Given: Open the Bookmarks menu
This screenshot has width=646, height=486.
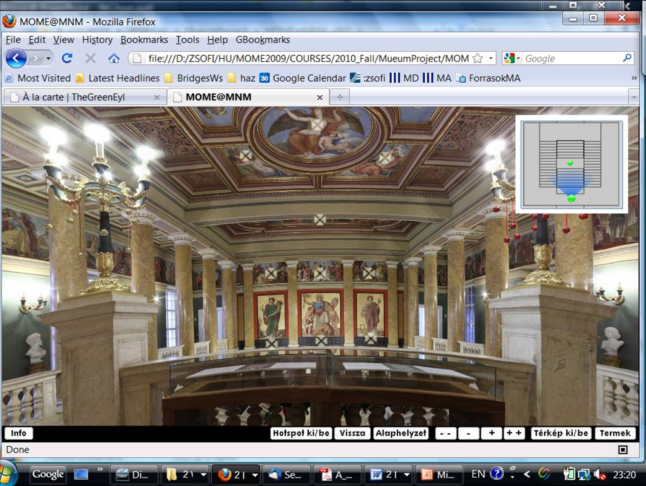Looking at the screenshot, I should point(144,40).
